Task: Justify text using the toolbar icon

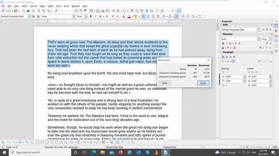Action: tap(158, 16)
